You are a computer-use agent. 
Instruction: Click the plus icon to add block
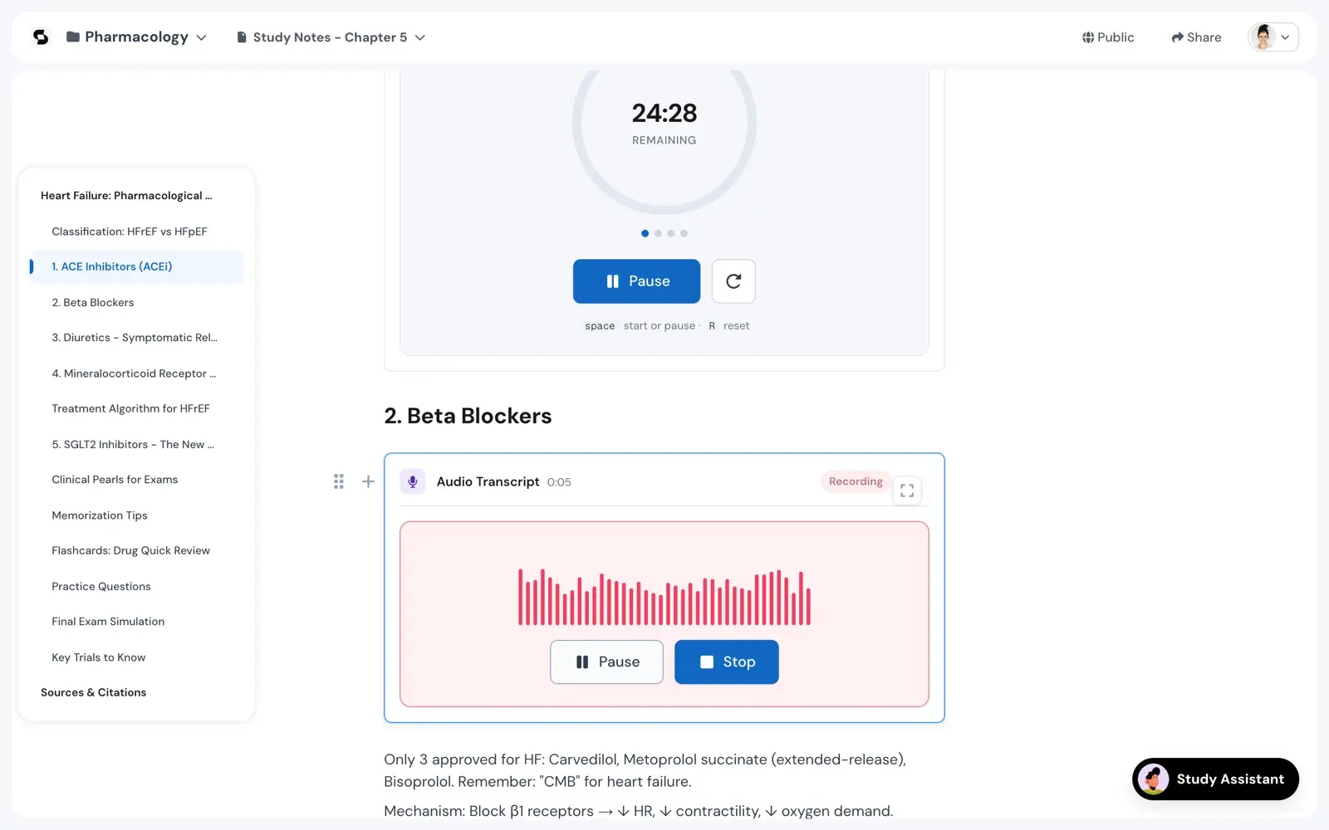(368, 481)
